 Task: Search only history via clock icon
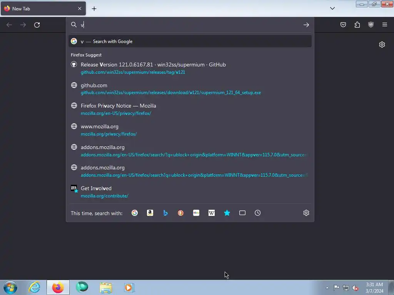(x=257, y=213)
